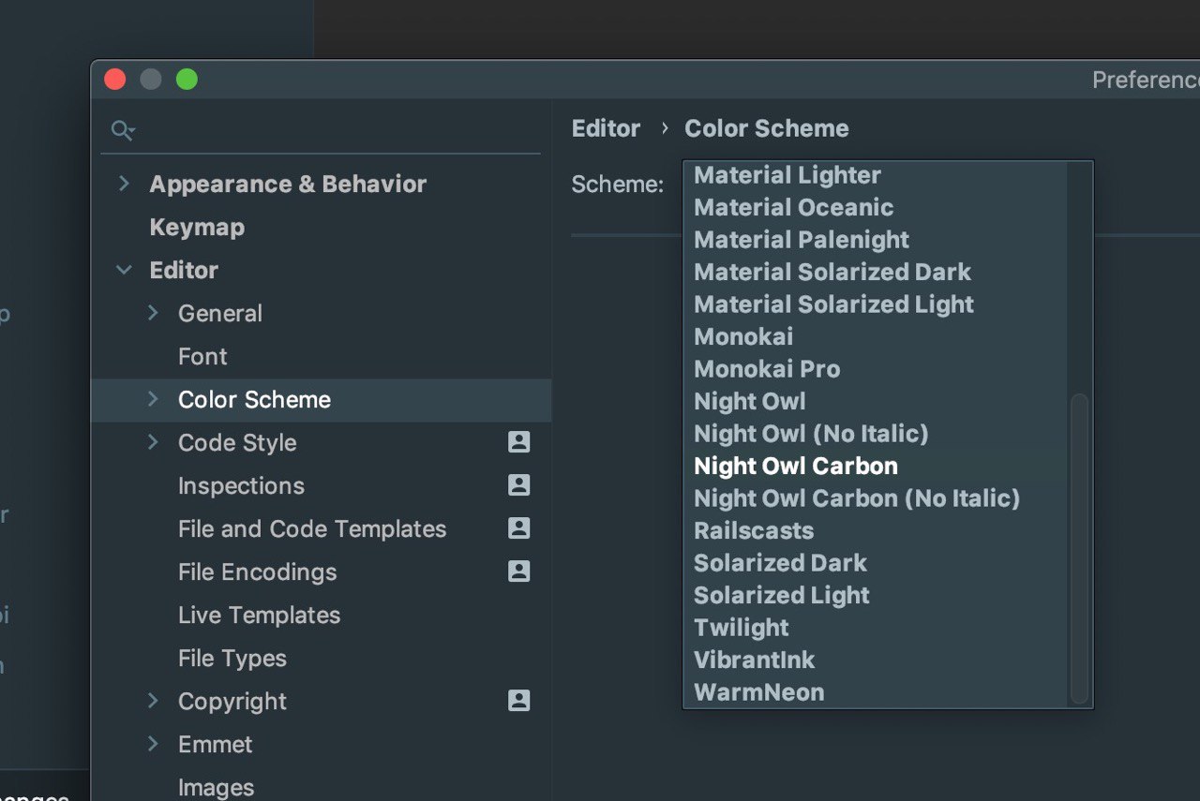Click the green zoom window button
The width and height of the screenshot is (1200, 801).
[187, 80]
